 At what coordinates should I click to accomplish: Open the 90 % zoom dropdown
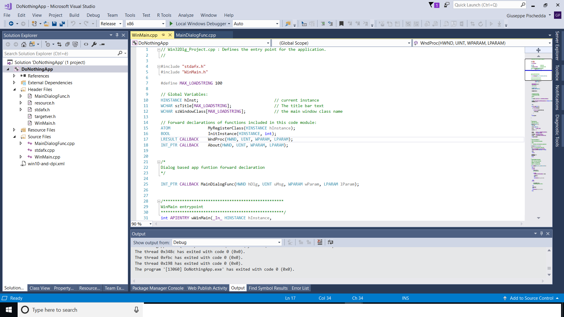coord(142,224)
